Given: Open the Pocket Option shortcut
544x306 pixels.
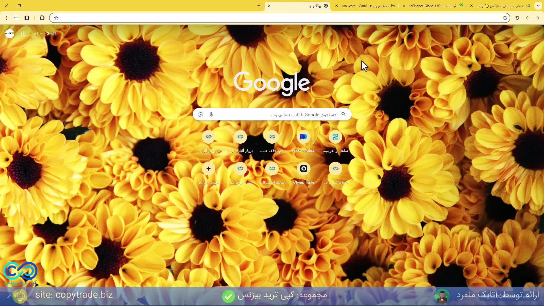Looking at the screenshot, I should coord(303,137).
